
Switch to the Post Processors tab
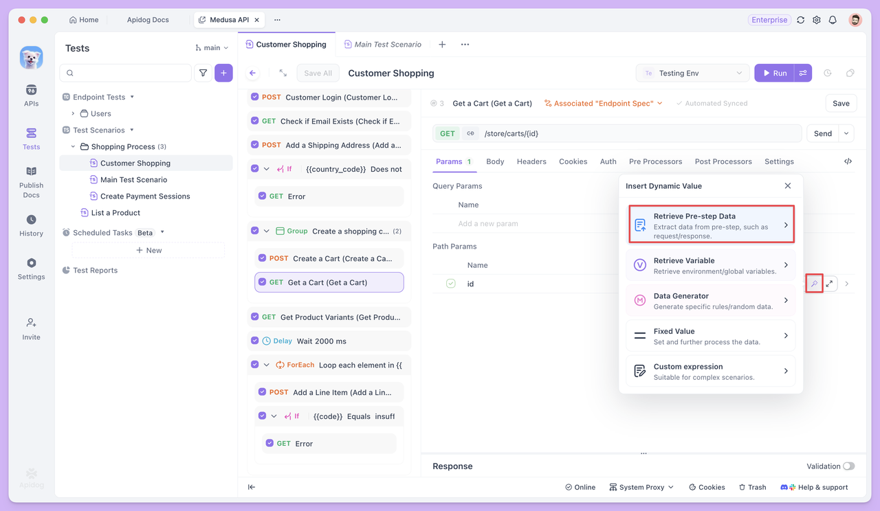pos(723,161)
